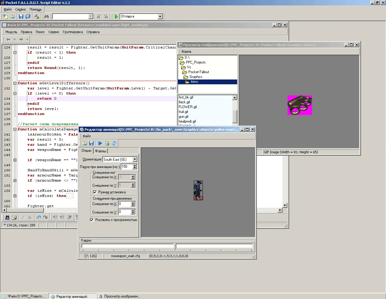Click the Find Procedure (PROC) binoculars icon
Image resolution: width=386 pixels, height=299 pixels.
(7, 217)
